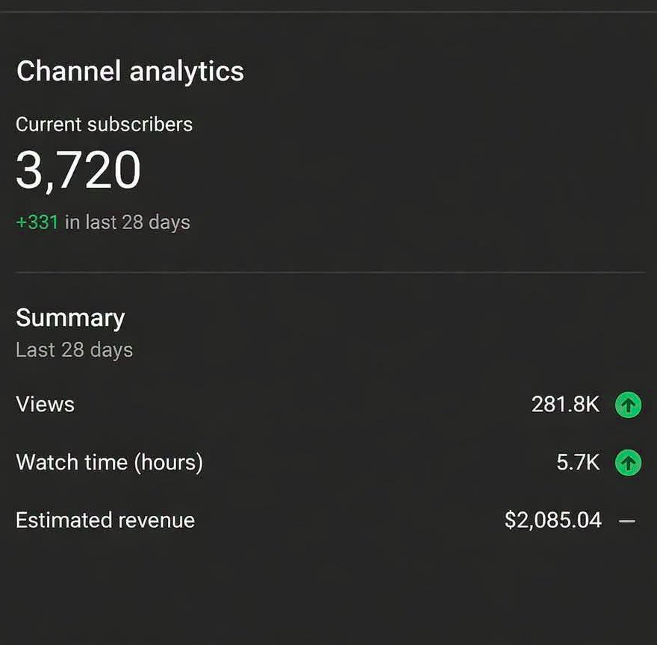Click the Last 28 days period label

coord(74,350)
